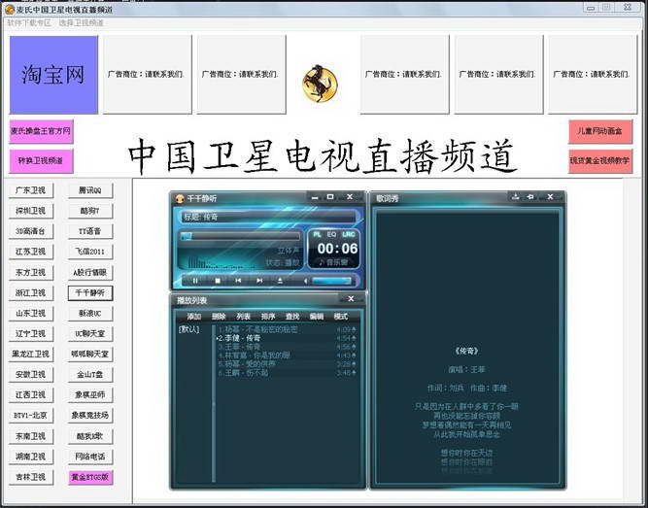Click the 千千静听 face logo icon
Screen dimensions: 648x508
[180, 199]
